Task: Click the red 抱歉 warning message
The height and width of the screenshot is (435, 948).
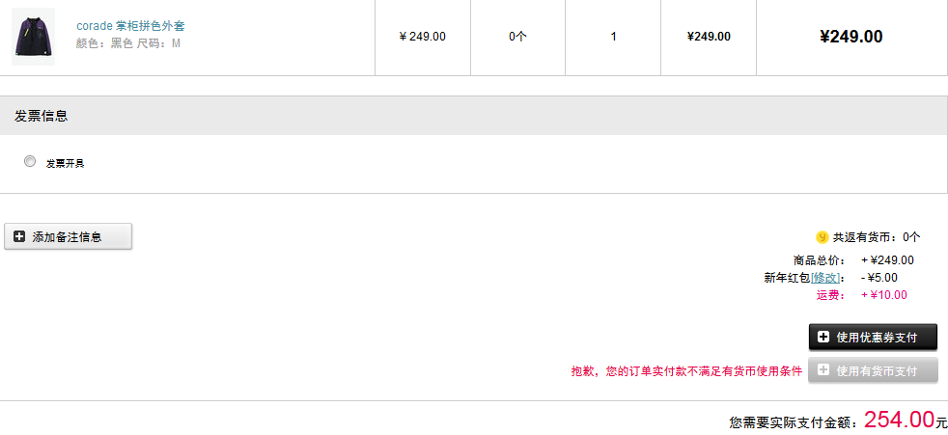Action: click(x=686, y=371)
